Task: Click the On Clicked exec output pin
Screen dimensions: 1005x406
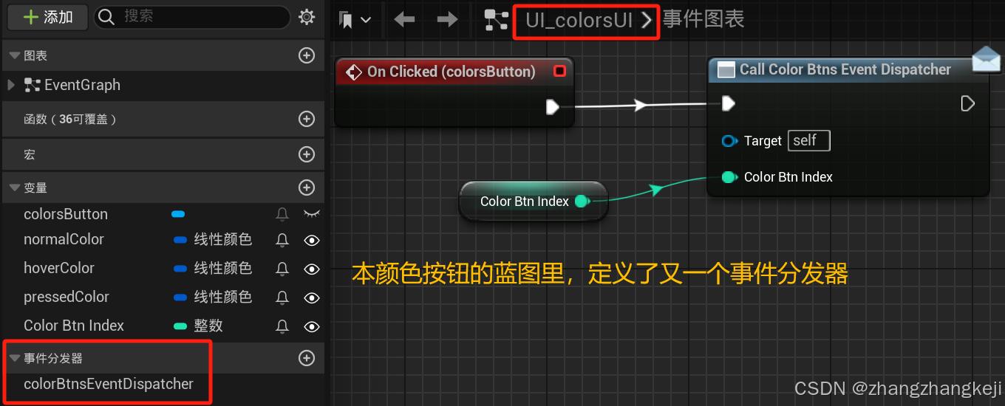Action: 553,107
